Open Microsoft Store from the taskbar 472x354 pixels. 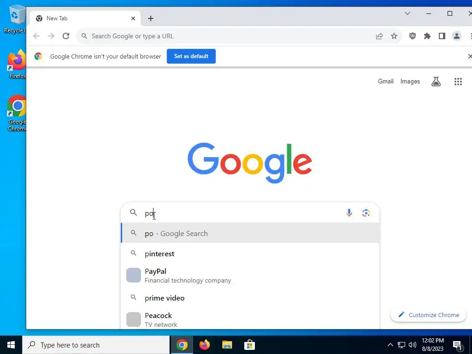[x=249, y=345]
